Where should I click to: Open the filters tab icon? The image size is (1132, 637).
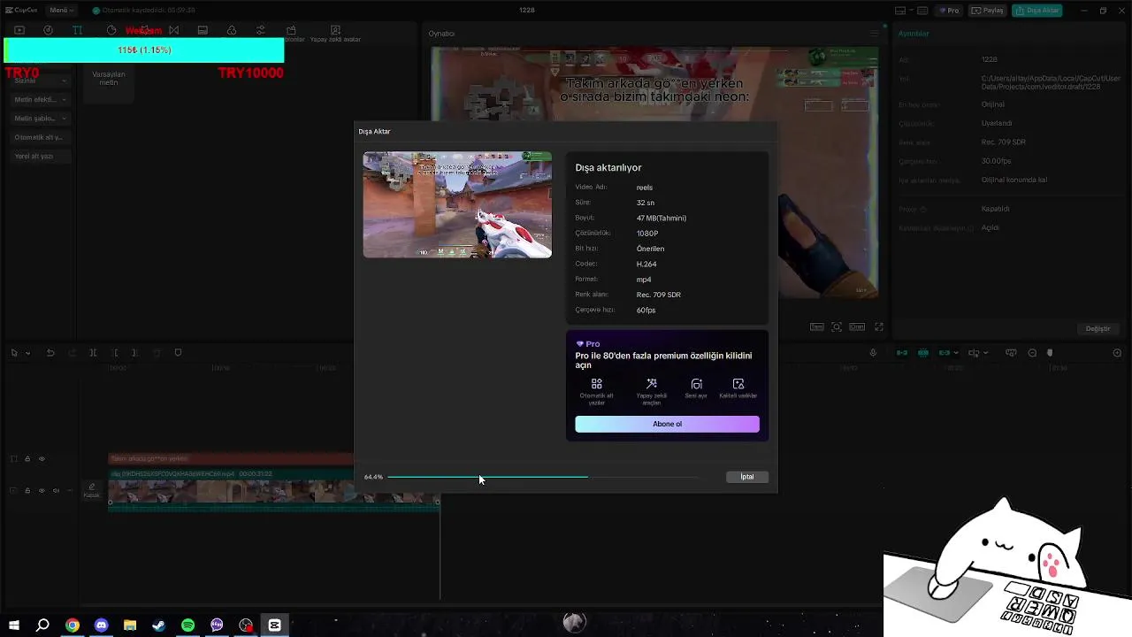[232, 30]
